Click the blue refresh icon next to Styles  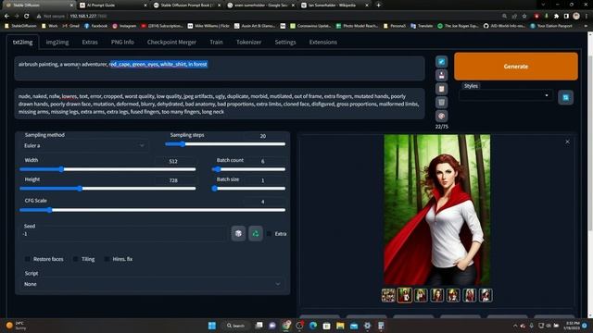[x=565, y=97]
